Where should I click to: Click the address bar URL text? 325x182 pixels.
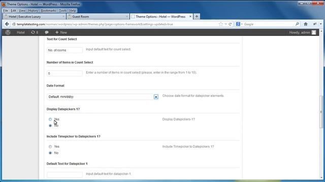click(95, 24)
